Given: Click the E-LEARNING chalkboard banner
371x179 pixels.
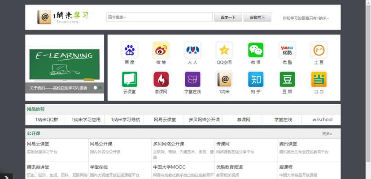Looking at the screenshot, I should 64,64.
